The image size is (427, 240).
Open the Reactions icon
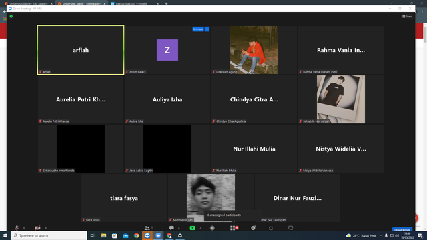254,228
